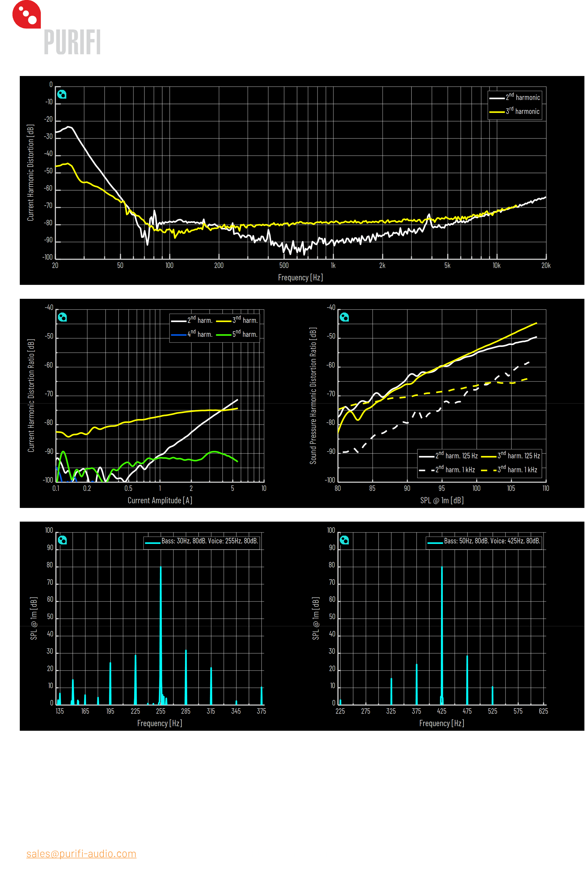The height and width of the screenshot is (876, 585).
Task: Click the 'Current Harmonic Distortion Ratio [dB]' axis label
Action: [31, 396]
